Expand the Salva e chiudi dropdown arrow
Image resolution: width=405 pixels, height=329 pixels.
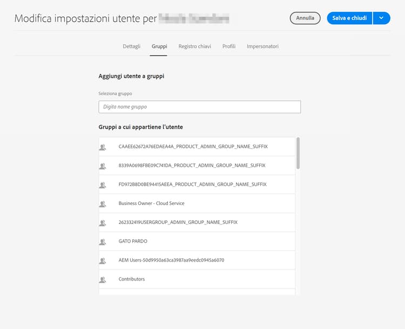[x=381, y=18]
